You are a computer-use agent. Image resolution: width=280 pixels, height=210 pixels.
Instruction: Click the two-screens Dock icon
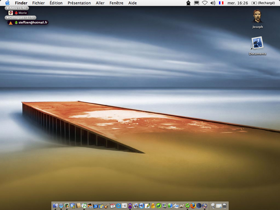(164, 206)
